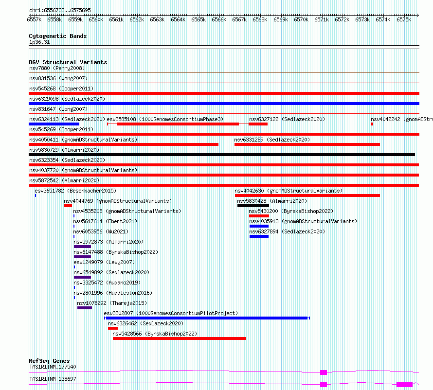The height and width of the screenshot is (390, 433).
Task: Select nsv5617614 (Ebert2021) label
Action: 105,221
